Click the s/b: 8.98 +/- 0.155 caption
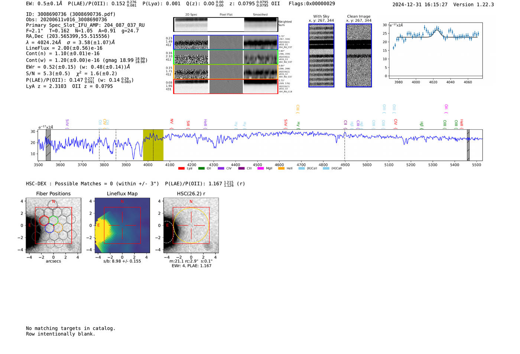The height and width of the screenshot is (354, 520). [x=122, y=261]
